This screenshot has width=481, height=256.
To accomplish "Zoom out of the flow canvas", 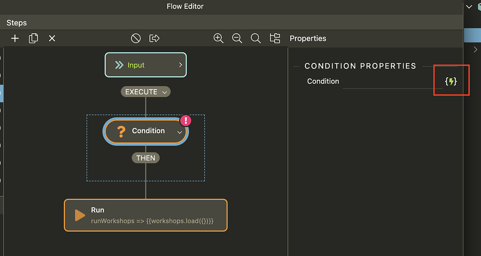I will click(x=237, y=38).
